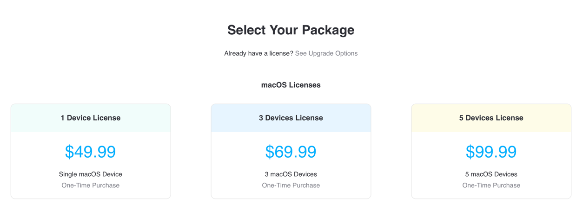Screen dimensions: 583x211
Task: Select the 5 Devices License card header
Action: pyautogui.click(x=491, y=118)
